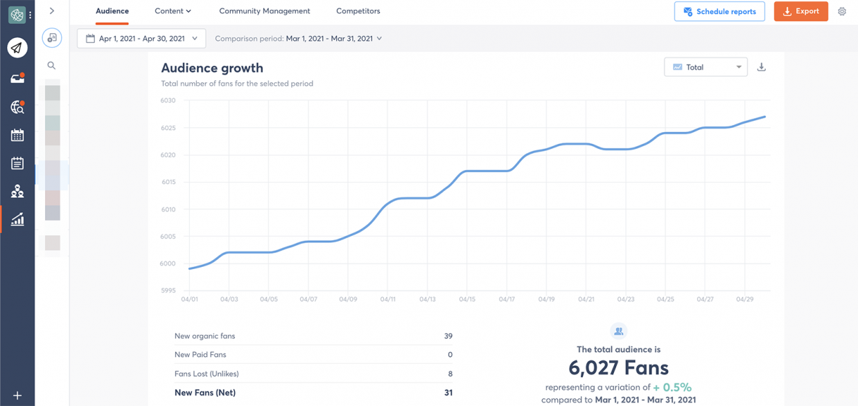Click the Schedule reports button
This screenshot has height=406, width=858.
pyautogui.click(x=719, y=11)
